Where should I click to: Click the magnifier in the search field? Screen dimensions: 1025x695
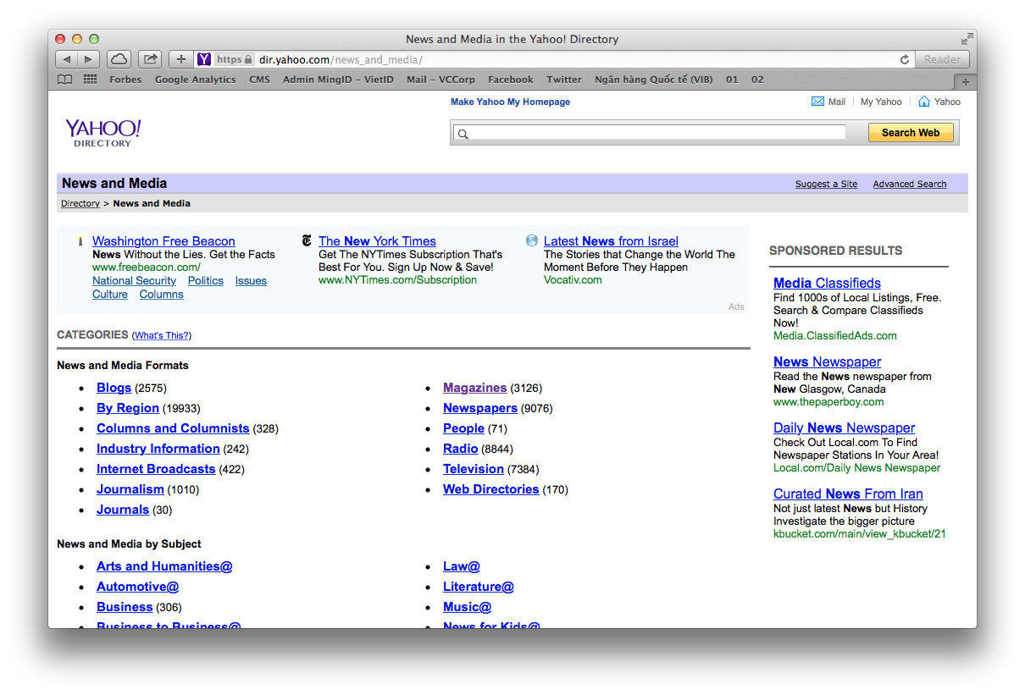[x=463, y=133]
